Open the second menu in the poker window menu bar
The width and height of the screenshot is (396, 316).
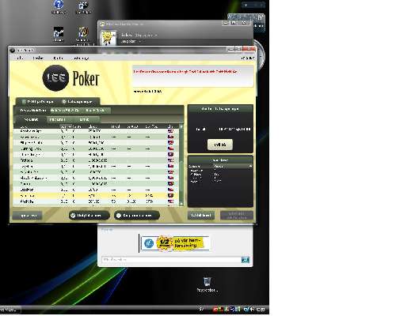click(x=37, y=58)
